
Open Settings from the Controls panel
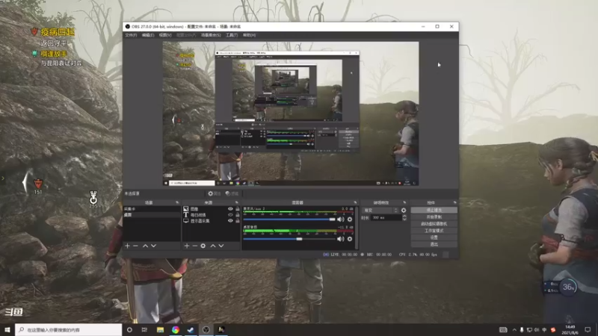click(x=434, y=237)
